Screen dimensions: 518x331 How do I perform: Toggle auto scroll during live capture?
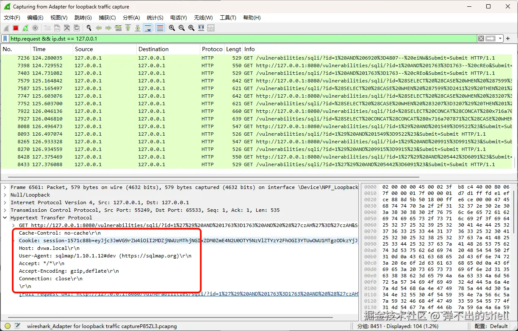pos(148,28)
